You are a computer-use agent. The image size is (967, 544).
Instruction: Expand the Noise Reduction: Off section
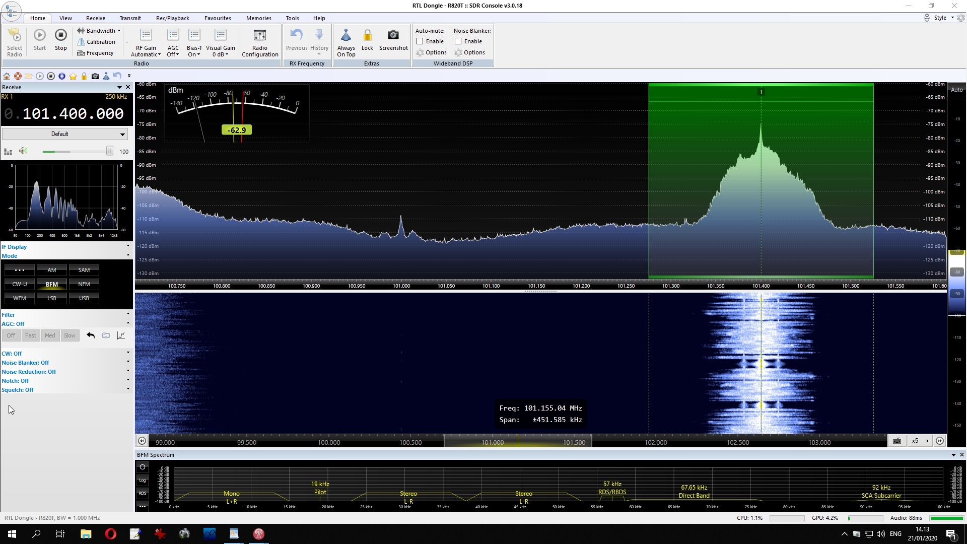pyautogui.click(x=65, y=372)
